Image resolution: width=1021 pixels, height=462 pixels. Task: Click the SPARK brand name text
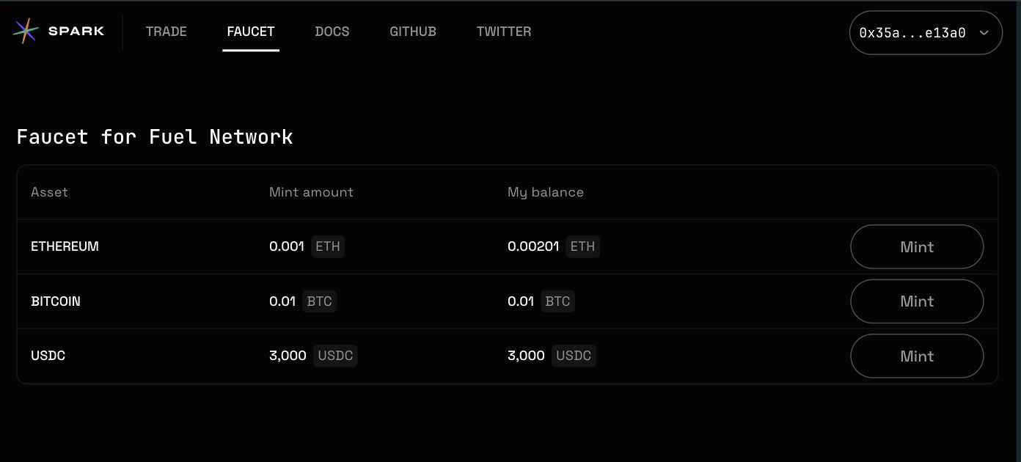76,31
